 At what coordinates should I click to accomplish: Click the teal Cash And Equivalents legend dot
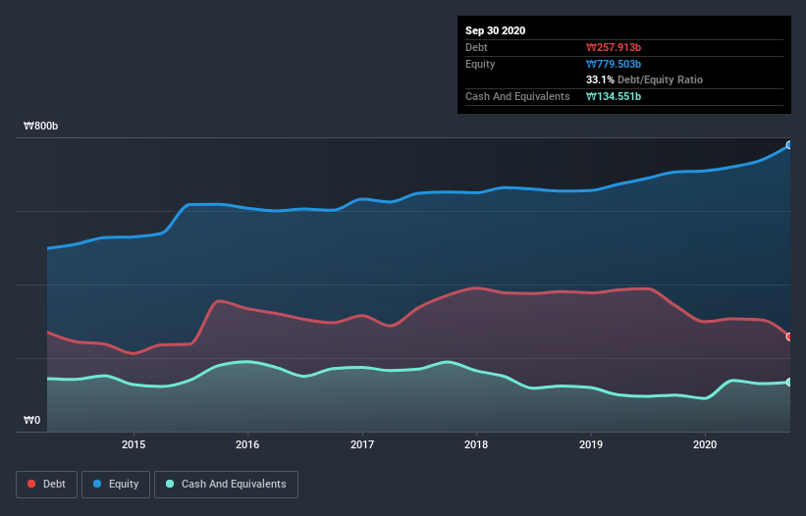click(x=170, y=484)
